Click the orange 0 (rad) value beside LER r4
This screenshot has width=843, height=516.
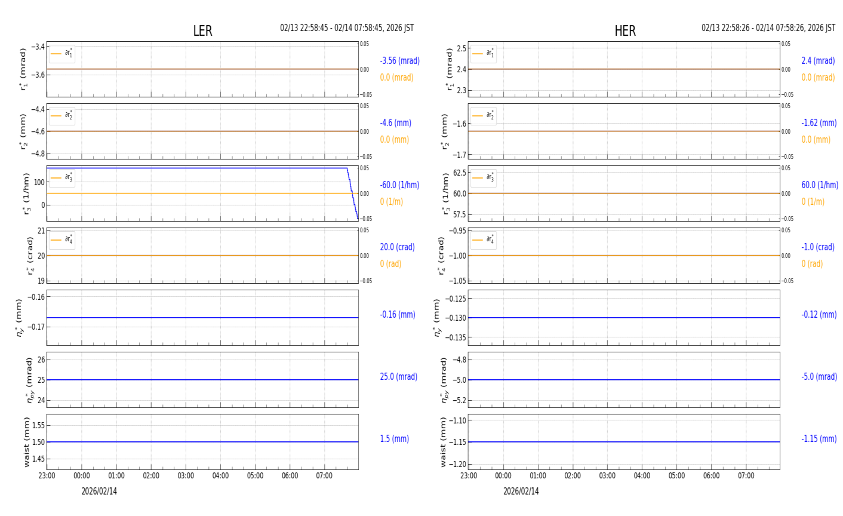click(390, 264)
